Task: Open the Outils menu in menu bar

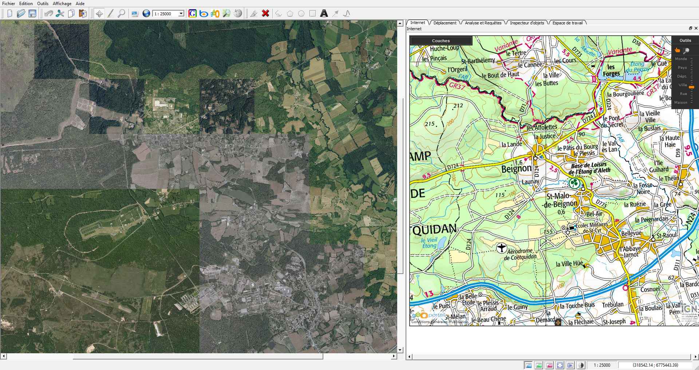Action: 43,4
